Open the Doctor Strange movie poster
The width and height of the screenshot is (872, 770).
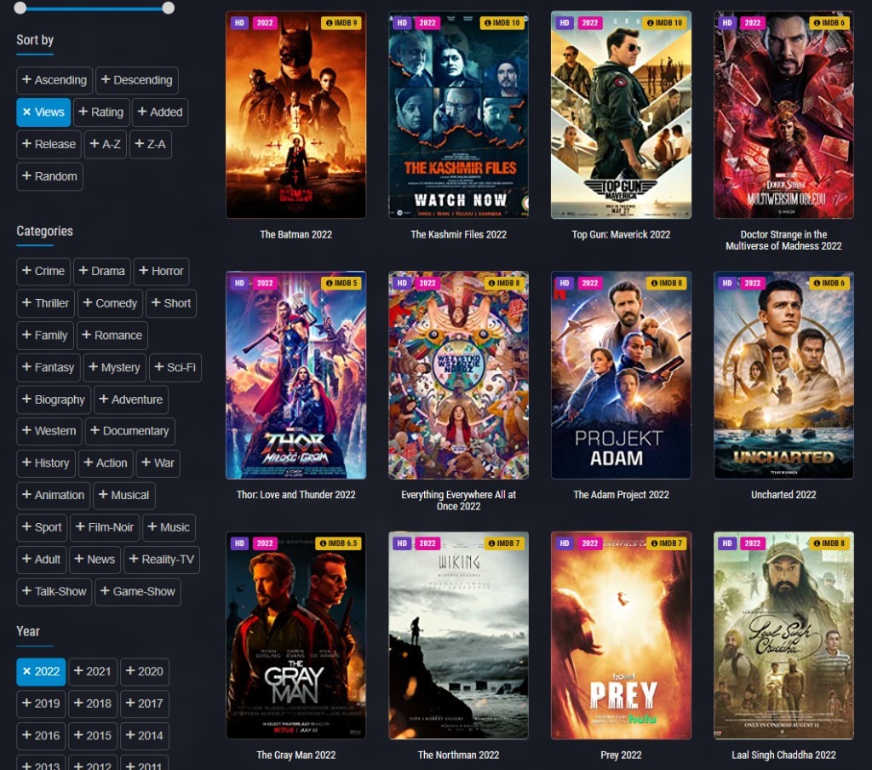[x=783, y=115]
